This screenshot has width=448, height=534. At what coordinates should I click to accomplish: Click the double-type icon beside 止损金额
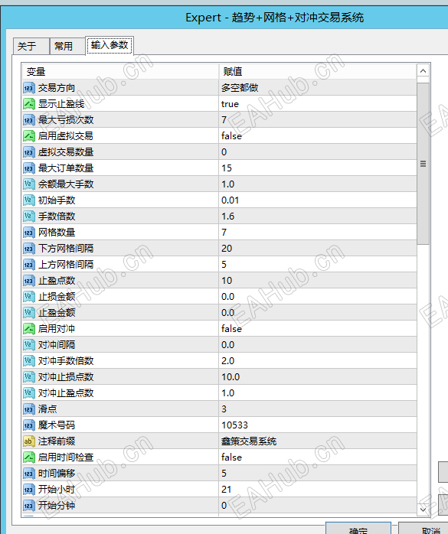[29, 297]
